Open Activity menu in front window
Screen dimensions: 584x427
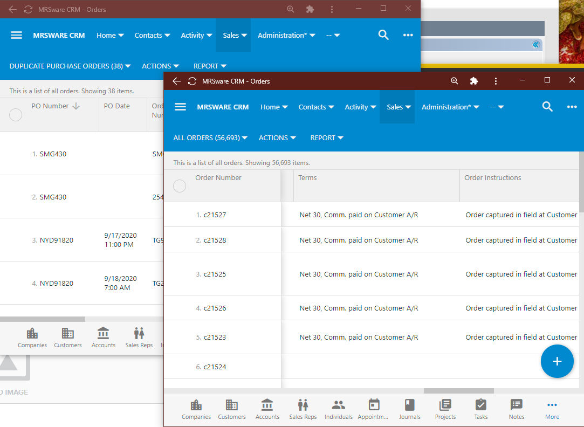click(360, 107)
